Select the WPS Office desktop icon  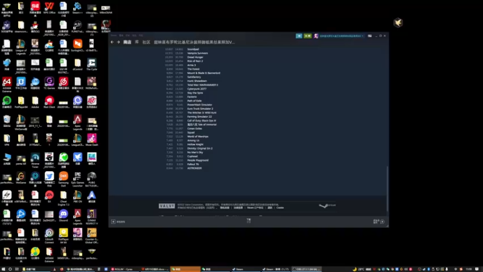tap(50, 8)
